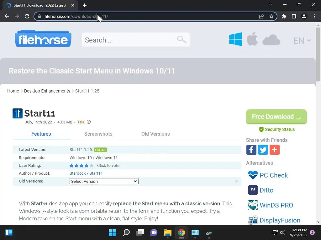
Task: Click the forward navigation arrow
Action: (x=17, y=16)
